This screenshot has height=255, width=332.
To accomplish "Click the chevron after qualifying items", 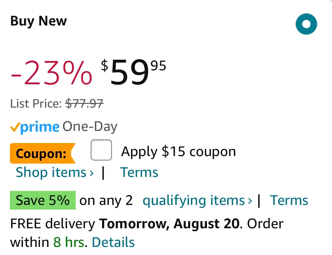I will point(250,201).
